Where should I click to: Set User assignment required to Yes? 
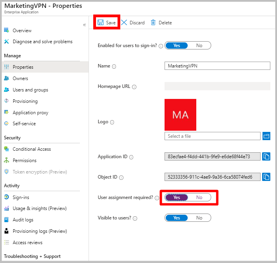point(176,197)
